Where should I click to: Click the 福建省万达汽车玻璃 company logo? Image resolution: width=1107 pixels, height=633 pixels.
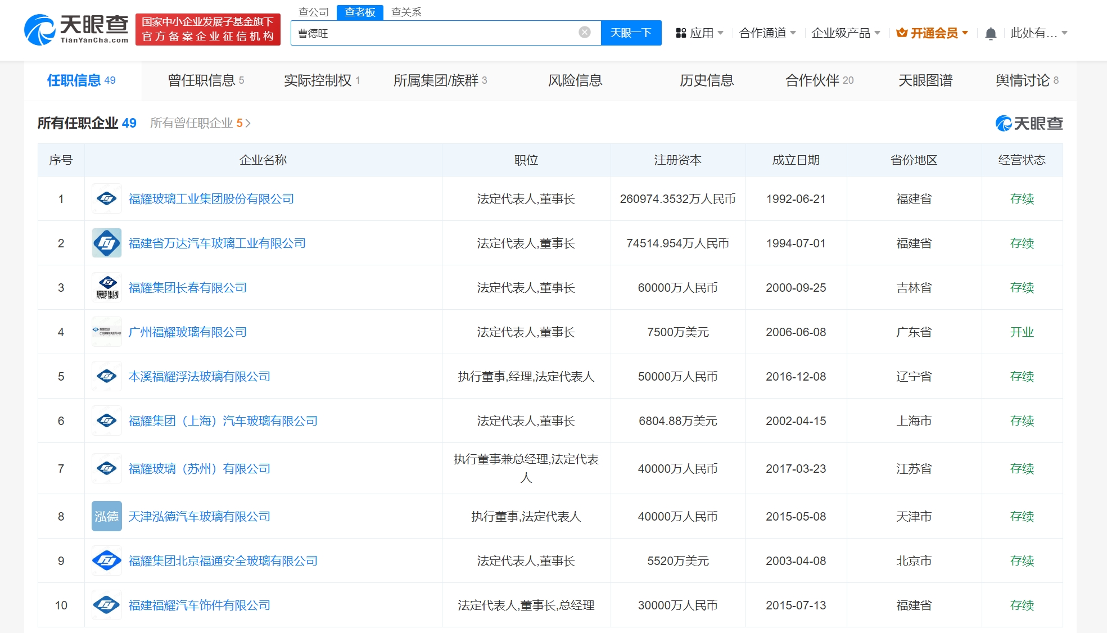tap(107, 243)
